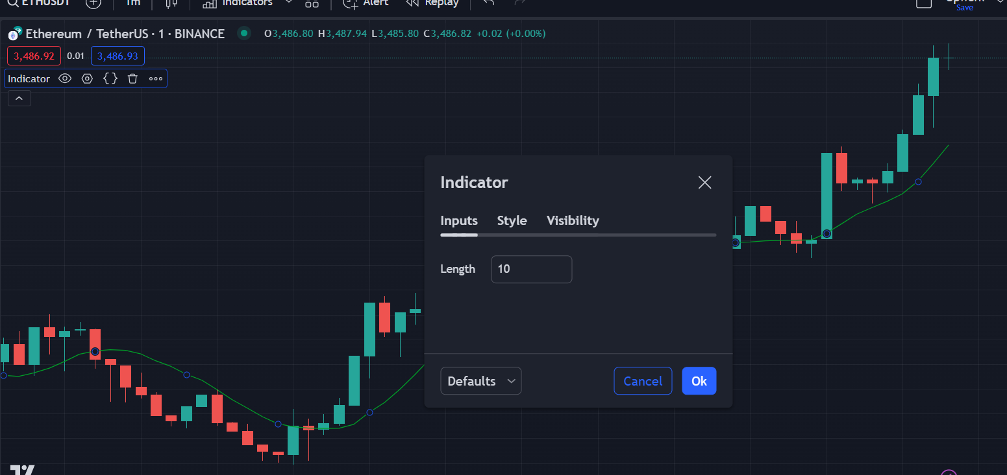Image resolution: width=1007 pixels, height=475 pixels.
Task: Click the Length input field showing 10
Action: tap(531, 269)
